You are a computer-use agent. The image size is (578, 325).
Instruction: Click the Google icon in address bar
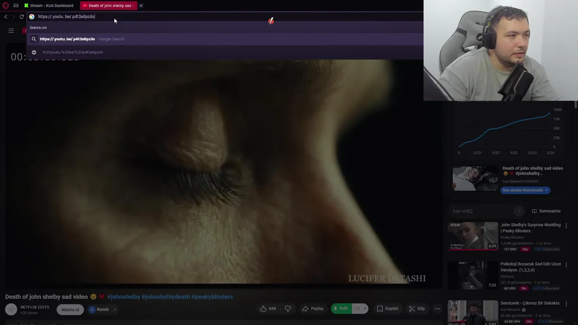tap(32, 17)
